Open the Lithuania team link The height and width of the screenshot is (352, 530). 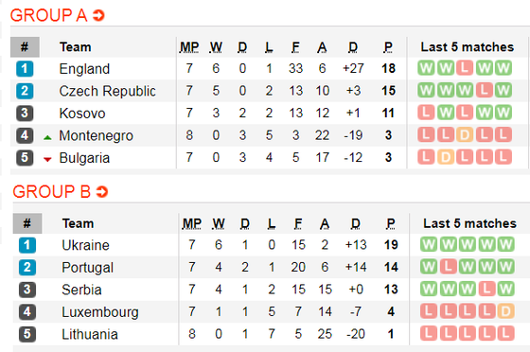[90, 334]
